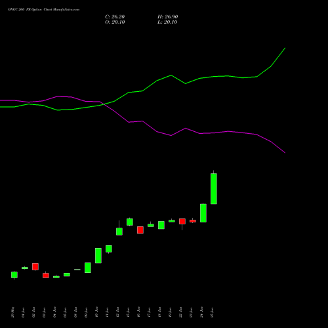Screen dimensions: 328x328
Task: Select the 23 Jun date label
Action: pyautogui.click(x=192, y=312)
